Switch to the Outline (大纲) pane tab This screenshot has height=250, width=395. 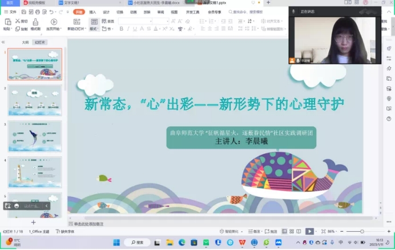click(x=25, y=42)
